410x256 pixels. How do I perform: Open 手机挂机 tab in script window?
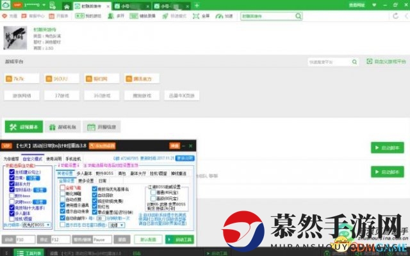[x=73, y=159]
